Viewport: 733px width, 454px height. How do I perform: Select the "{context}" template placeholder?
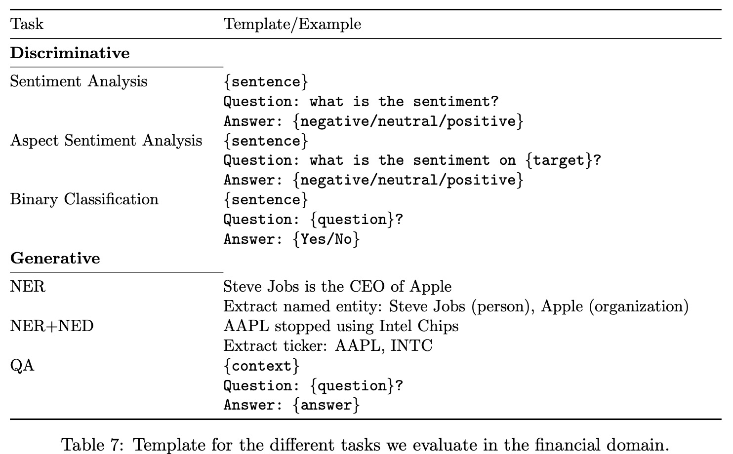coord(261,366)
